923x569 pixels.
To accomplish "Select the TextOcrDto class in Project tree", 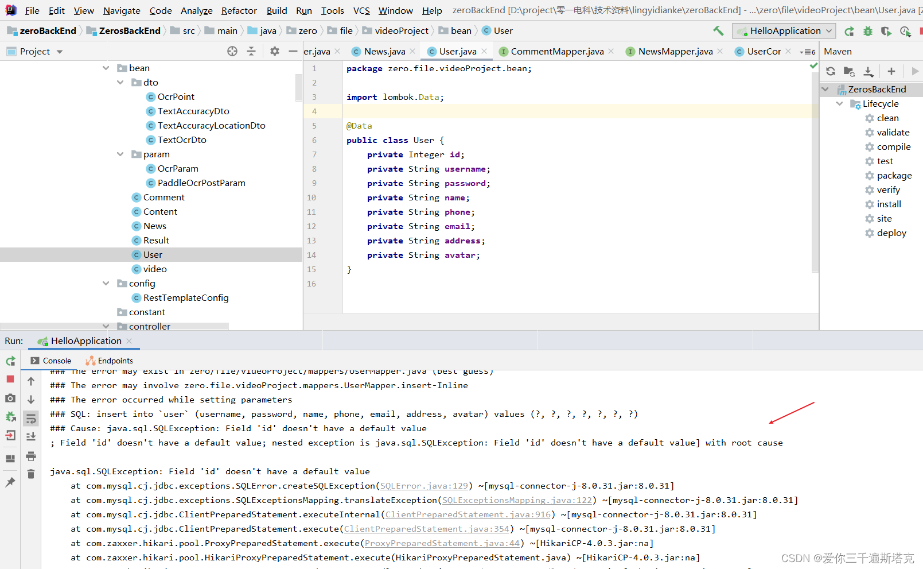I will [182, 140].
